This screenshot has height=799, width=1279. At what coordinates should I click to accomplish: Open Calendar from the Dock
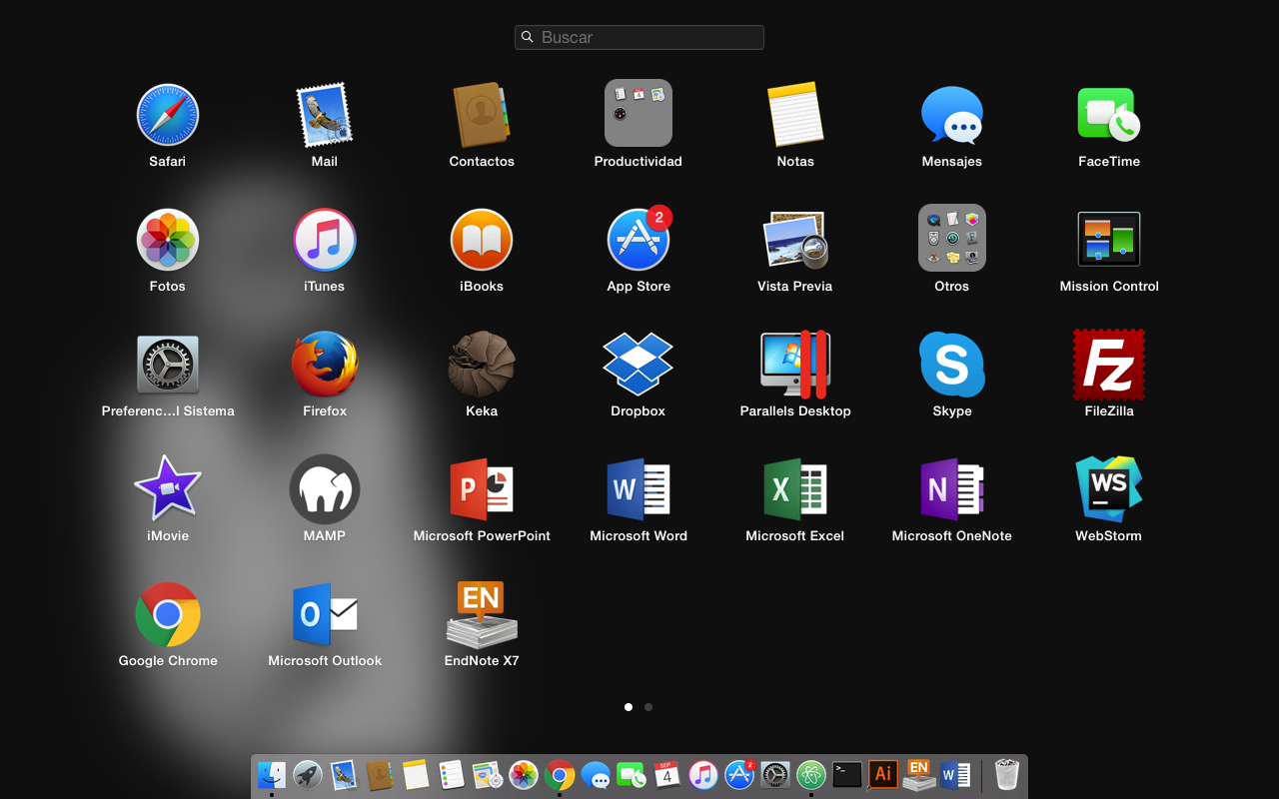coord(667,775)
